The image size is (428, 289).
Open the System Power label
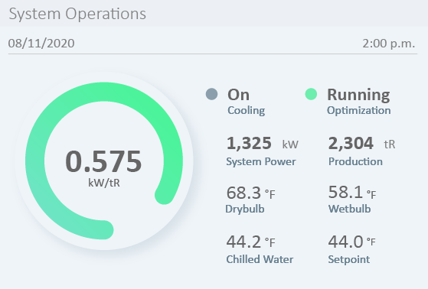click(x=261, y=161)
